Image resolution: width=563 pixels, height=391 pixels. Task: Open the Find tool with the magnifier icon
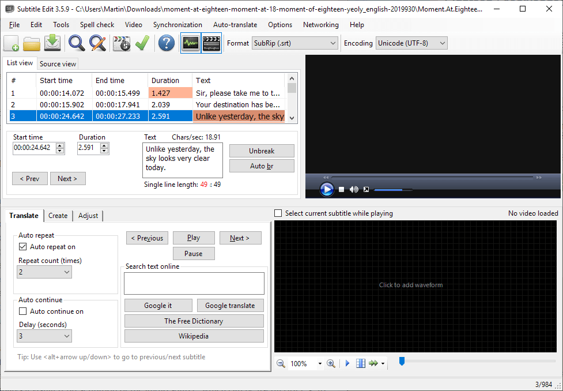click(x=75, y=43)
